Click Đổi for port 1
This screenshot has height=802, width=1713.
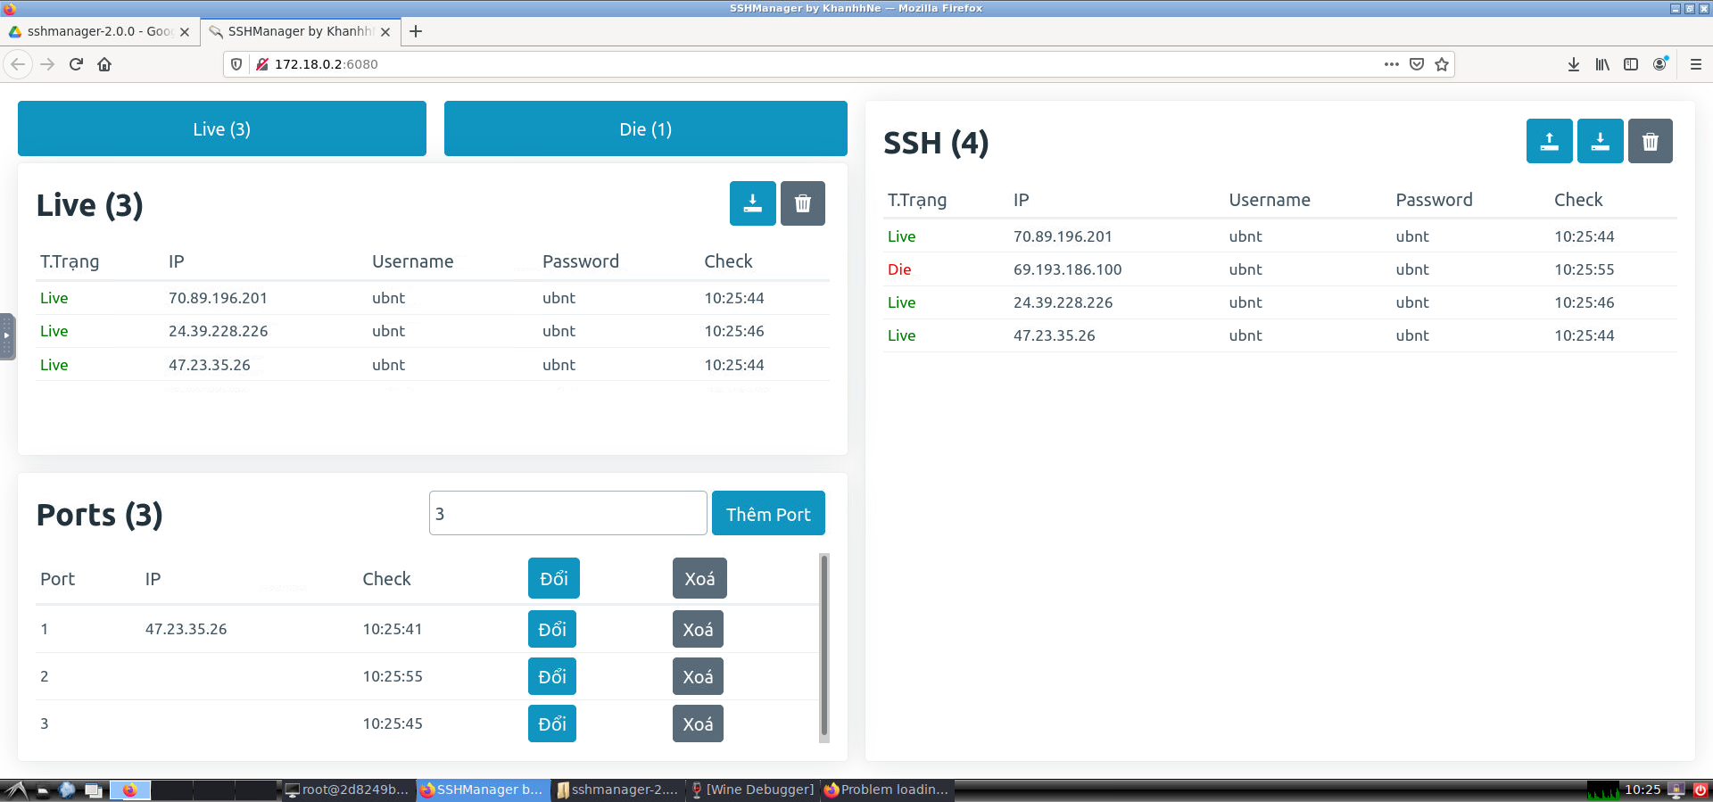(552, 629)
